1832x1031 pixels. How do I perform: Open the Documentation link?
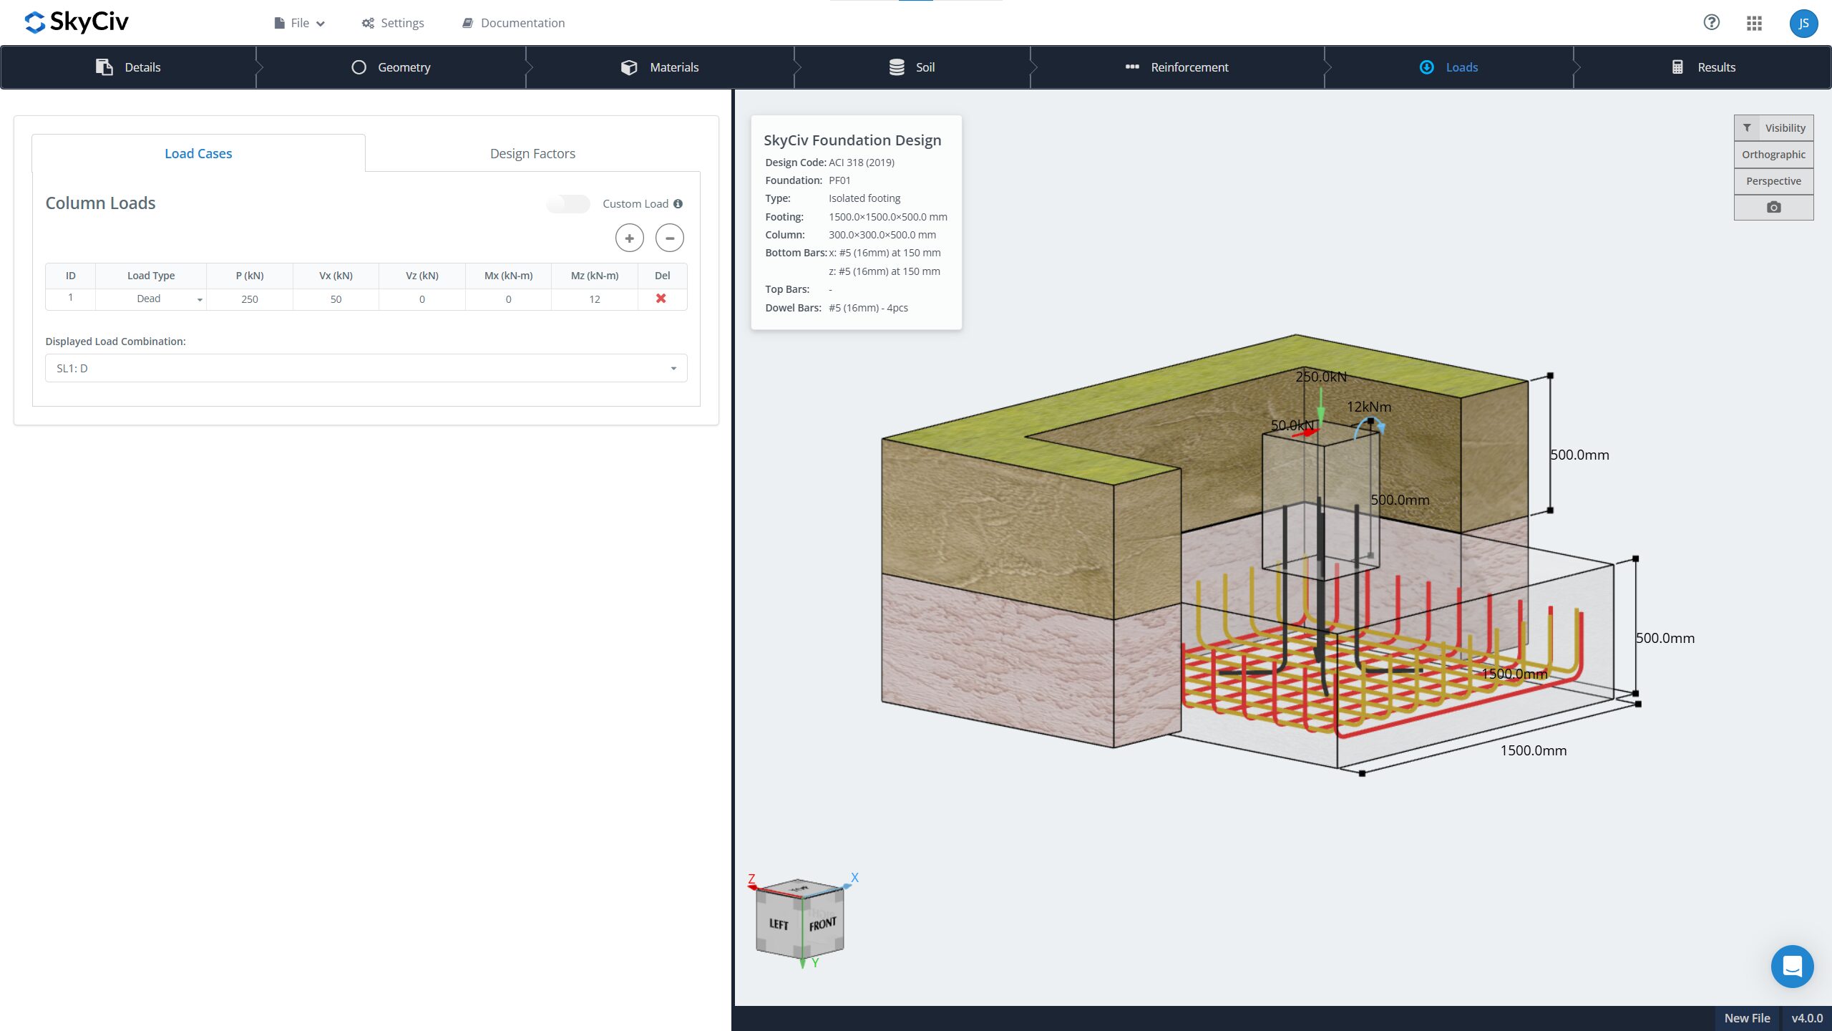tap(514, 23)
